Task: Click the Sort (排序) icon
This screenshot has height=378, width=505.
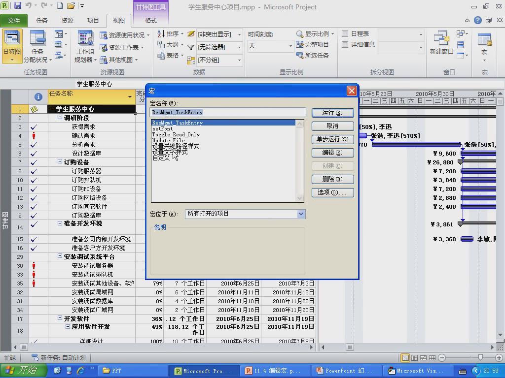Action: coord(161,34)
